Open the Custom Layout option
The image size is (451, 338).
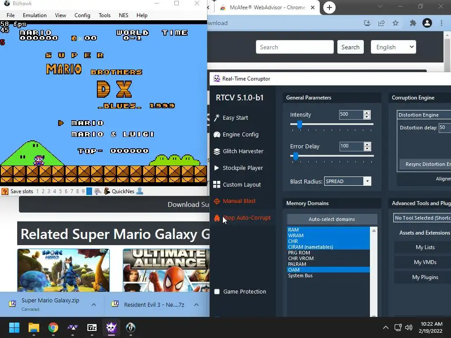[237, 184]
